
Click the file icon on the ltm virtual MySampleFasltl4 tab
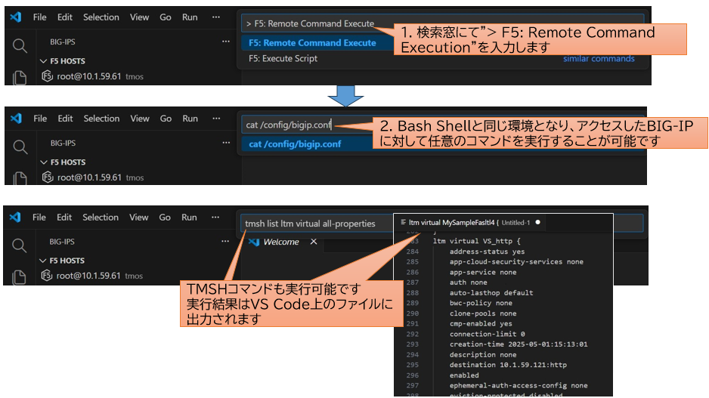click(403, 222)
